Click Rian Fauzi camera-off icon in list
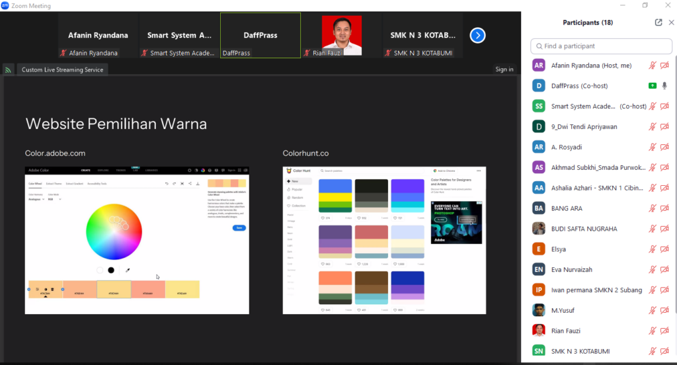Viewport: 677px width, 365px height. [665, 331]
